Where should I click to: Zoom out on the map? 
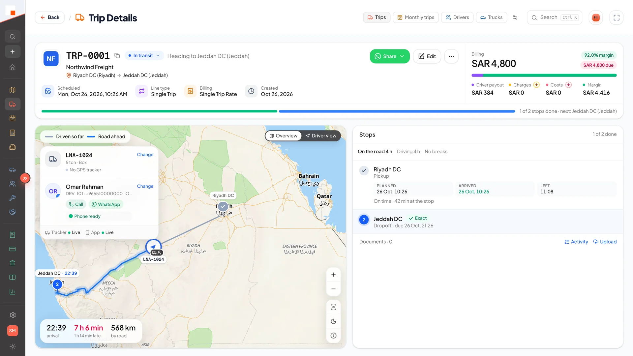pyautogui.click(x=333, y=289)
